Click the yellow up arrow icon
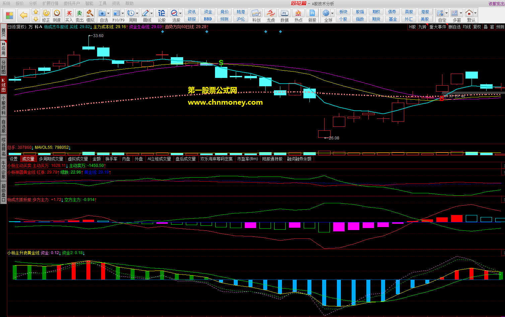The image size is (505, 317). point(36,12)
